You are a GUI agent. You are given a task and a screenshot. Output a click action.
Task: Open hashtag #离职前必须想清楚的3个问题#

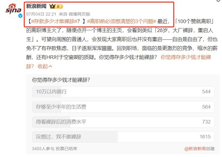pos(121,21)
